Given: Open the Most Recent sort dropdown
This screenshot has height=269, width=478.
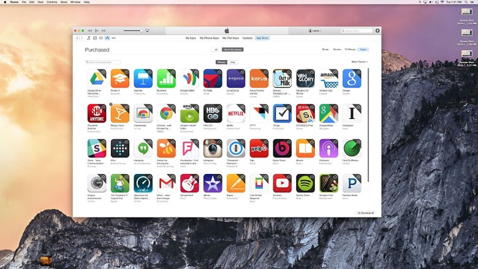Looking at the screenshot, I should [x=360, y=62].
